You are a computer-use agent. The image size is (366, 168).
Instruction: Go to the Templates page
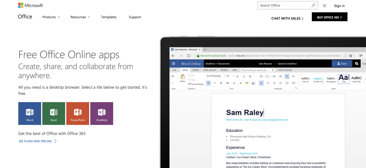tap(109, 17)
